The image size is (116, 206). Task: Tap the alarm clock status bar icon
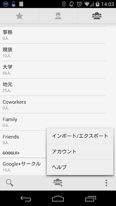[79, 4]
